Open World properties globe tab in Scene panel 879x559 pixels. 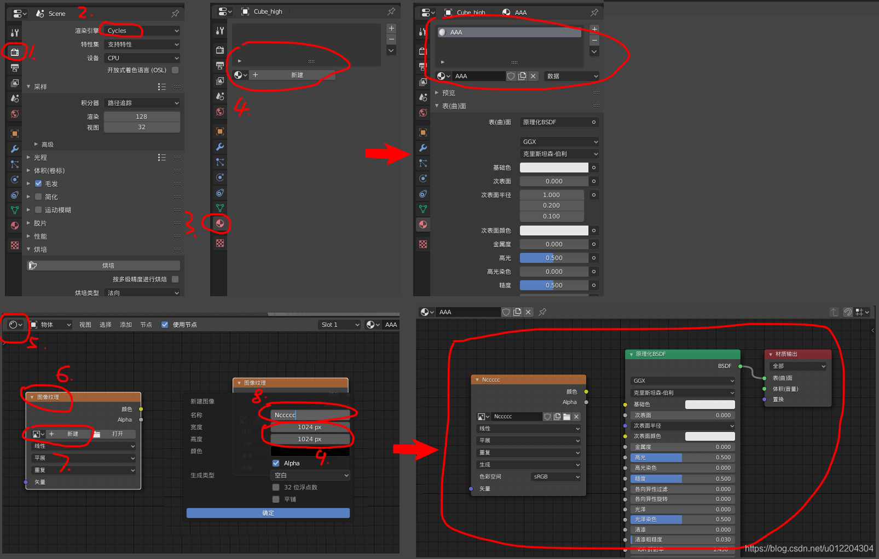click(15, 114)
